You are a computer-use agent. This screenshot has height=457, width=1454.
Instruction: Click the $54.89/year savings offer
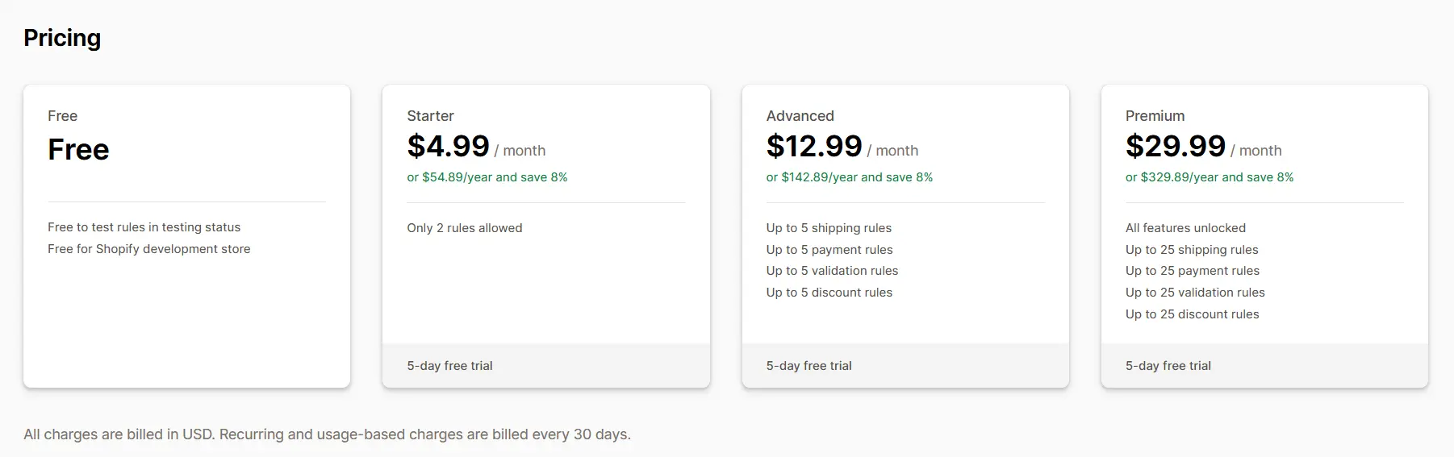point(487,177)
